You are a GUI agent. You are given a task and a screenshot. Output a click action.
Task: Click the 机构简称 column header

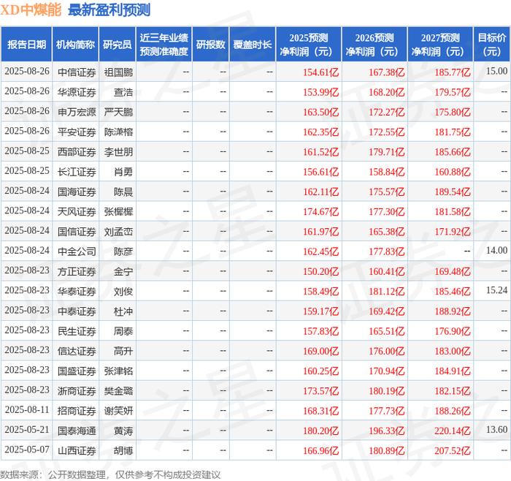coord(75,45)
